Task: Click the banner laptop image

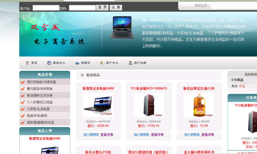Action: (x=122, y=27)
